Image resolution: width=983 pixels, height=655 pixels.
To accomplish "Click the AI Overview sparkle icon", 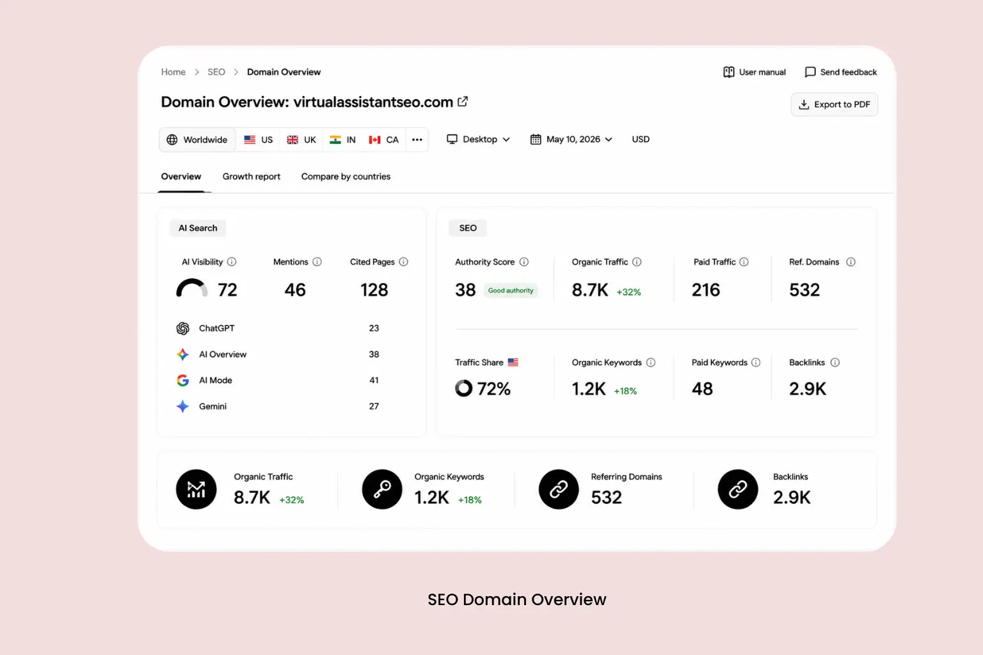I will tap(183, 354).
